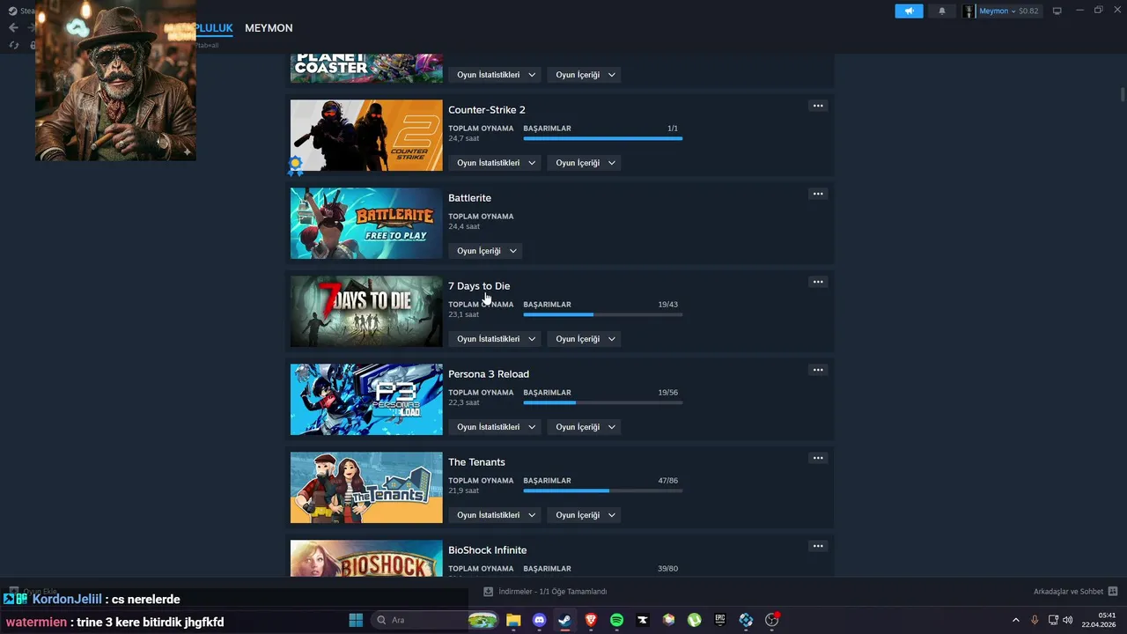The width and height of the screenshot is (1127, 634).
Task: Expand Oyun İçeriği for 7 Days to Die
Action: tap(586, 339)
